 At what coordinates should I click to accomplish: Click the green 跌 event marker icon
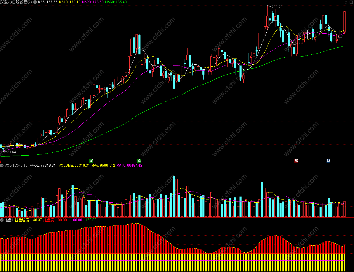pos(139,161)
